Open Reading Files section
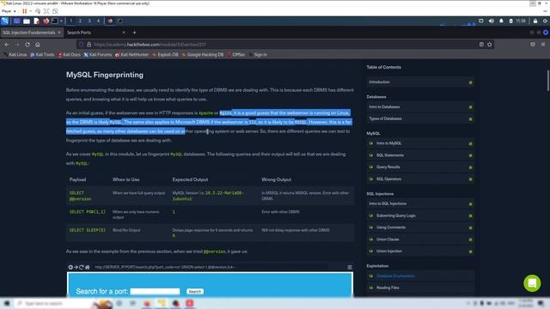Screen dimensions: 550x309 [x=420, y=288]
